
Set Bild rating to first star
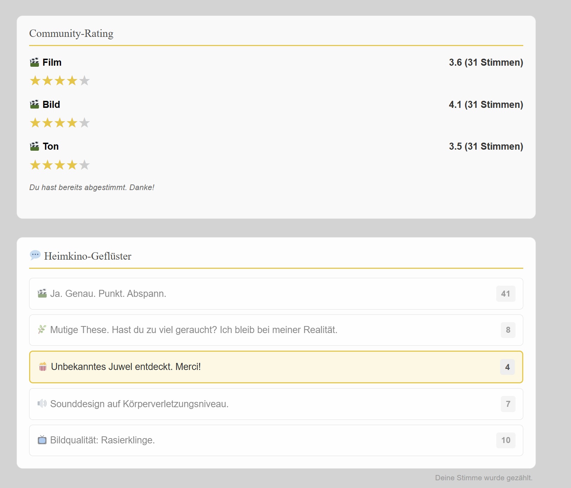[x=35, y=123]
